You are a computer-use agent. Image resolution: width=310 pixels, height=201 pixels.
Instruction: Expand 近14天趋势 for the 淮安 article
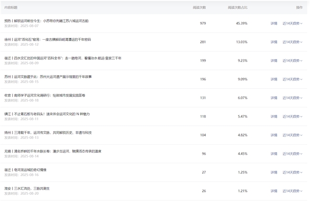[x=292, y=191]
